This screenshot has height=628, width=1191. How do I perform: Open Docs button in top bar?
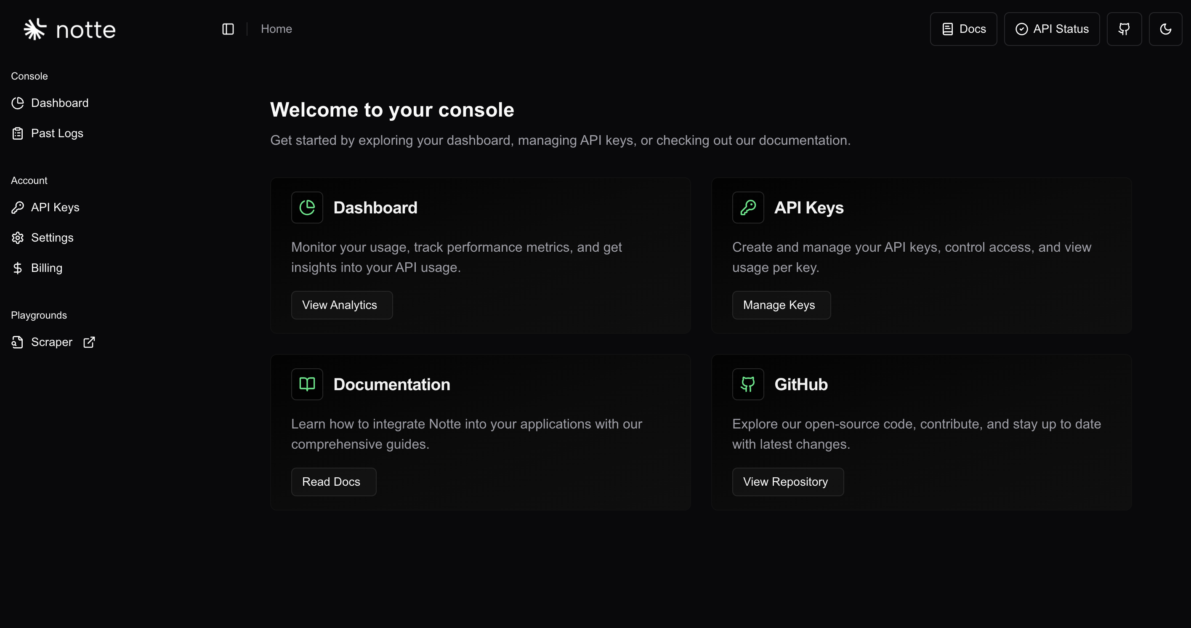click(x=963, y=29)
